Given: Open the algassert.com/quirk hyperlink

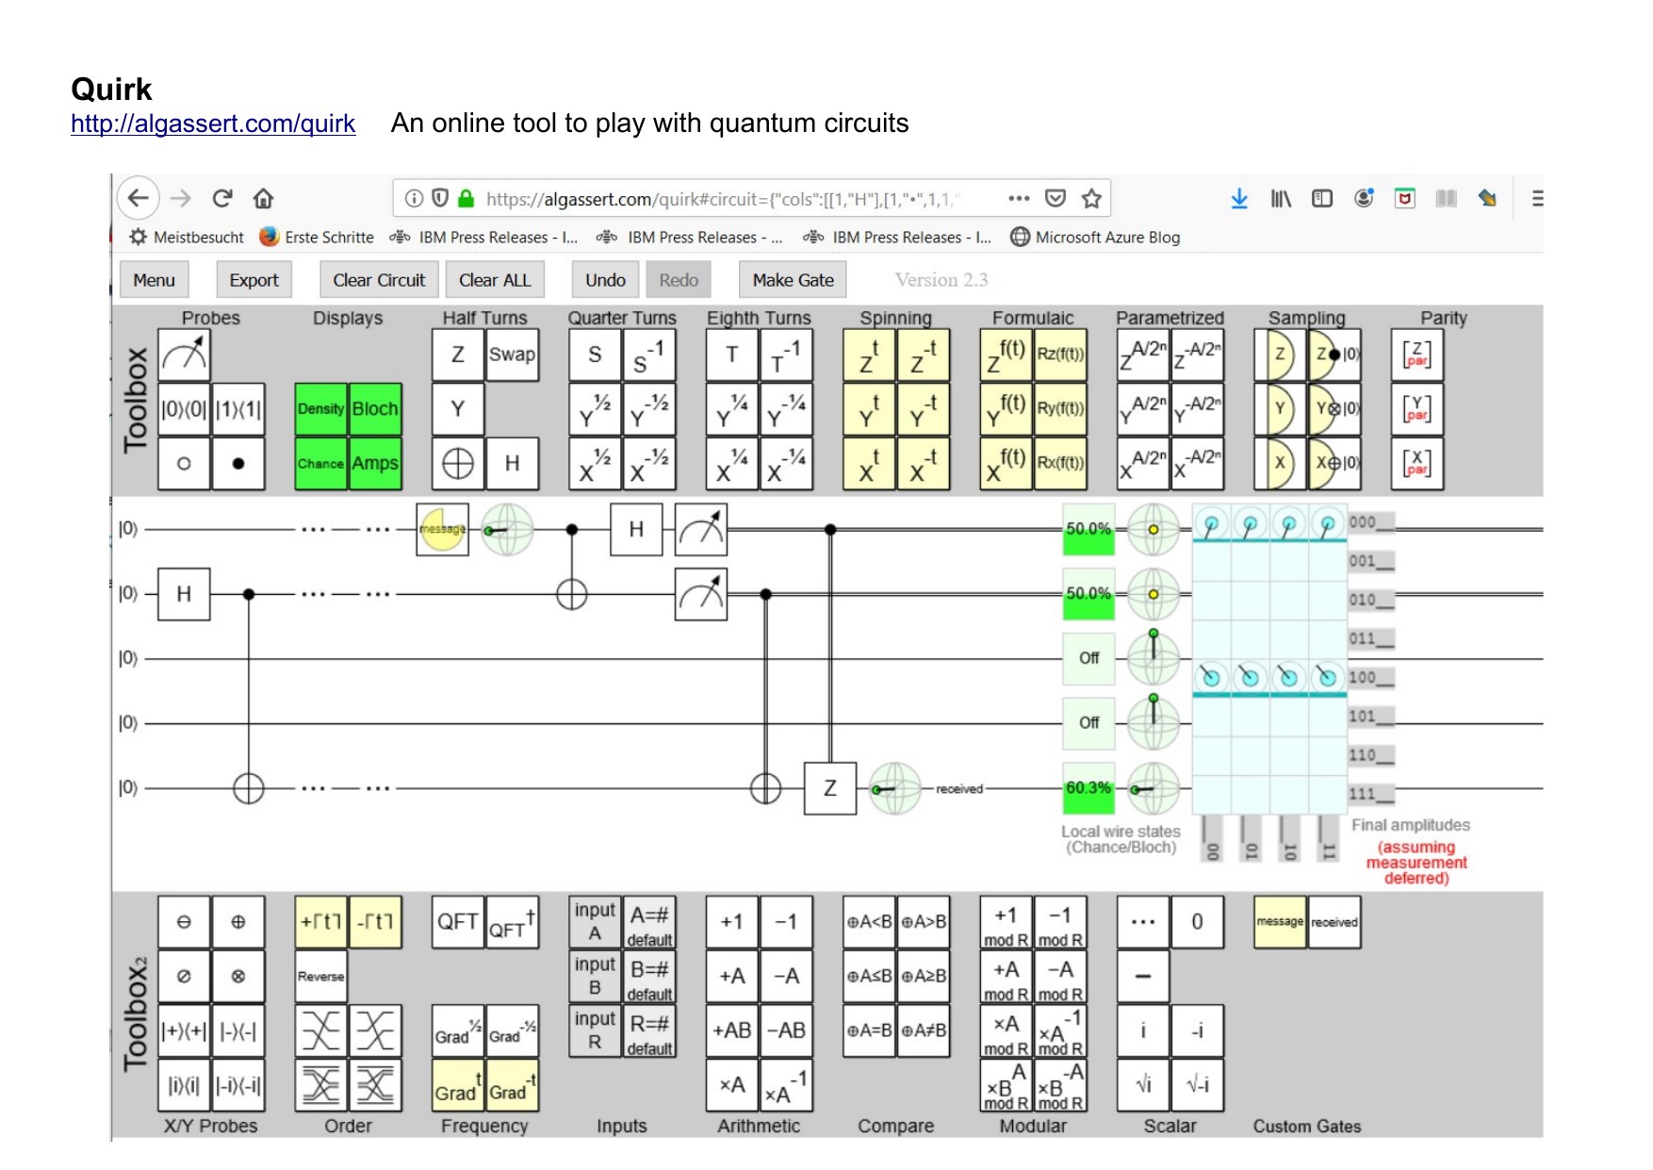Looking at the screenshot, I should [213, 124].
